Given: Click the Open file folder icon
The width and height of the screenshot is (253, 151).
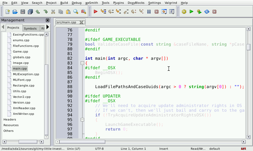Looking at the screenshot, I should pyautogui.click(x=15, y=12).
